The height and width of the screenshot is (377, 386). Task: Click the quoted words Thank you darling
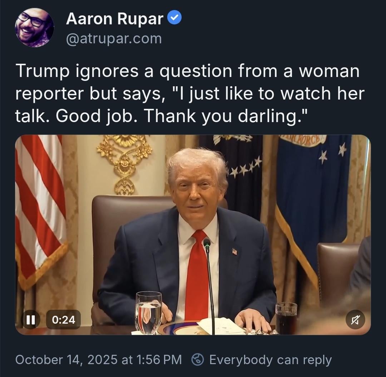pyautogui.click(x=223, y=116)
